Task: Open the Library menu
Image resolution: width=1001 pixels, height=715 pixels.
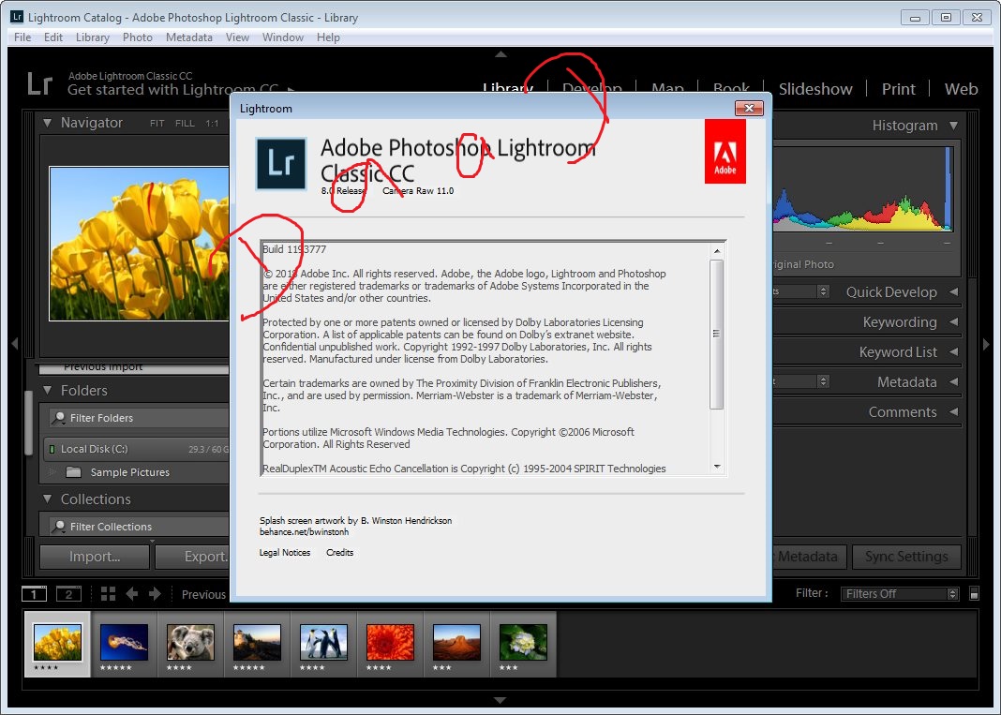Action: pos(93,37)
